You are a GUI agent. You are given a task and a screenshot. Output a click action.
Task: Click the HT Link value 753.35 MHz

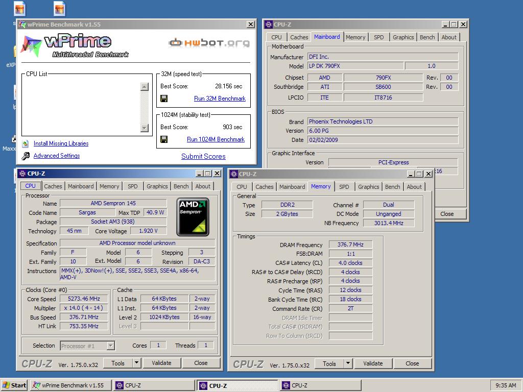click(x=84, y=326)
